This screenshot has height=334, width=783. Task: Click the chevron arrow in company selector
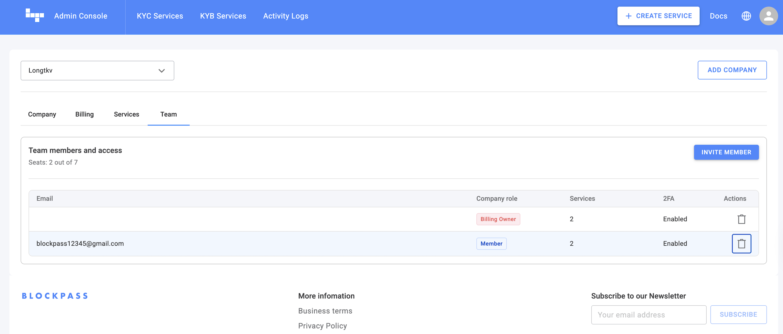161,71
